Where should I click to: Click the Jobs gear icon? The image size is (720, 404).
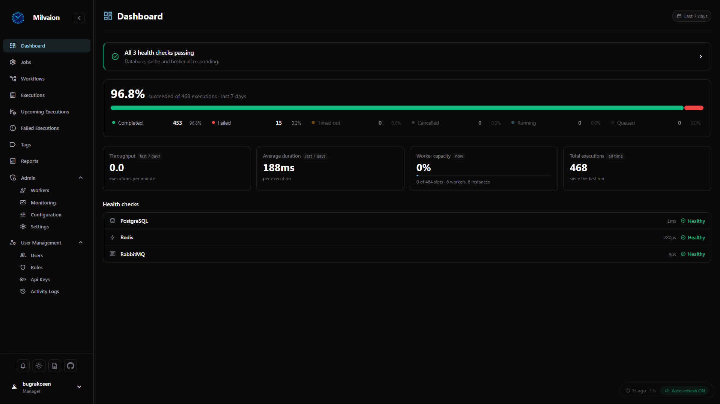tap(13, 62)
